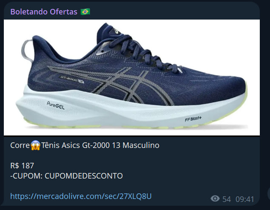The image size is (270, 210).
Task: Open the Asics shoe product photo
Action: (x=132, y=77)
